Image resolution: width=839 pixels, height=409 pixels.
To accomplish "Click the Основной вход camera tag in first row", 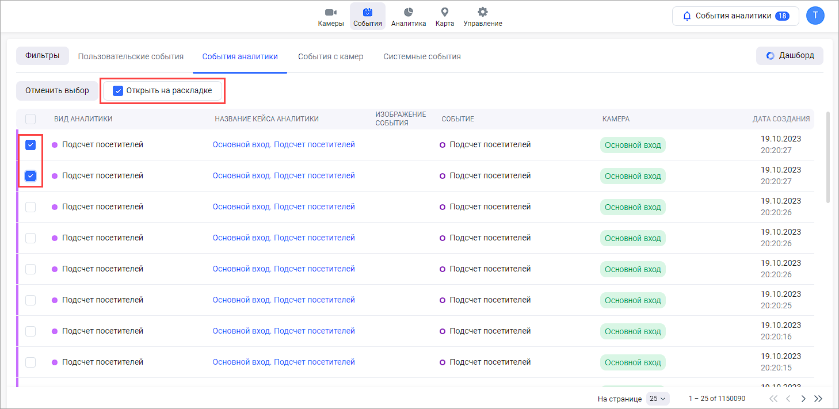I will (x=632, y=145).
